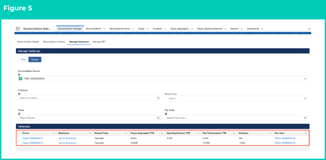
Task: Open the TRECI-0000000319 rec item link
Action: (x=285, y=138)
